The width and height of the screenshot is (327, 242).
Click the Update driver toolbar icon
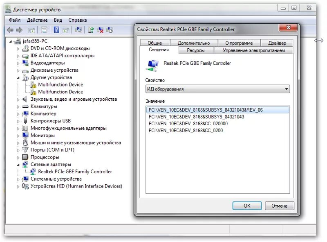tap(91, 30)
